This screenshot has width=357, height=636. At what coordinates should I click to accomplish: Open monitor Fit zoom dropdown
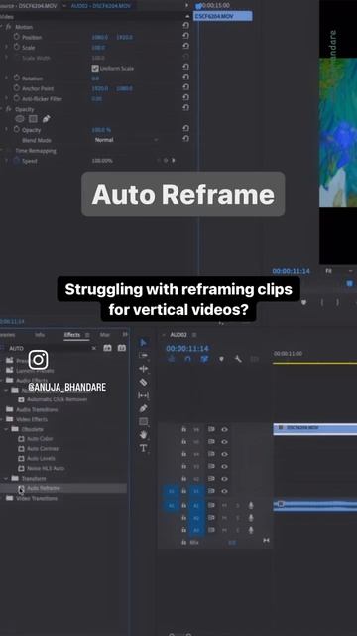click(x=339, y=271)
